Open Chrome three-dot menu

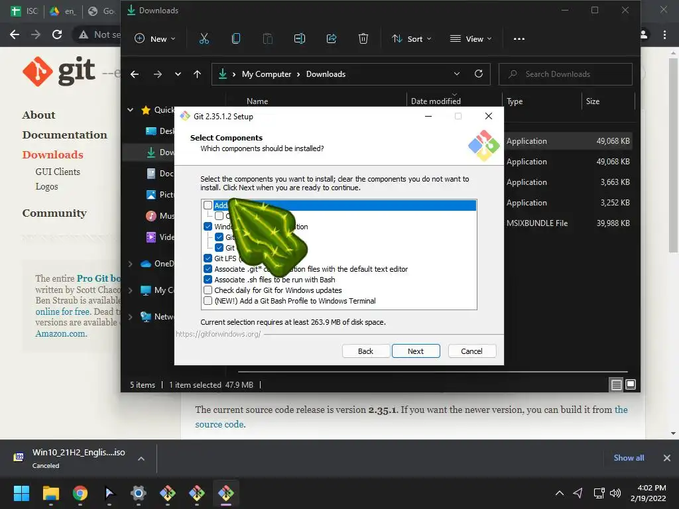[x=664, y=34]
